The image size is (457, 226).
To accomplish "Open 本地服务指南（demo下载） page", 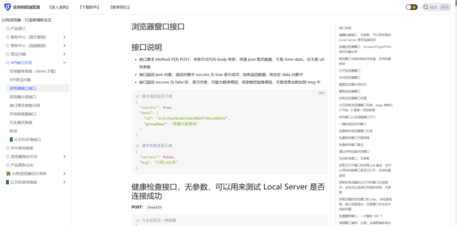I will click(x=33, y=71).
